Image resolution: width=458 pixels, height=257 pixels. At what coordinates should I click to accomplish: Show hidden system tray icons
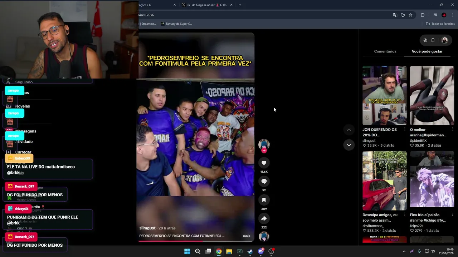404,251
